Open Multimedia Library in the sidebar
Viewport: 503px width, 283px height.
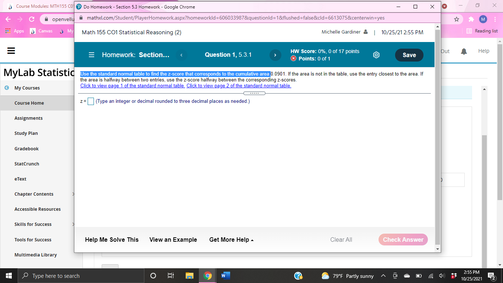coord(35,255)
